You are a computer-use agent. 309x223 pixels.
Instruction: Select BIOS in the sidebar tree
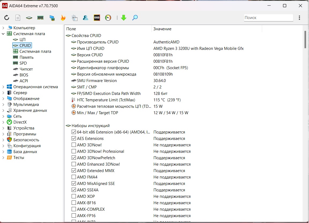pos(24,75)
